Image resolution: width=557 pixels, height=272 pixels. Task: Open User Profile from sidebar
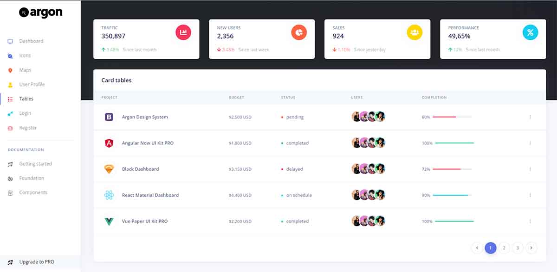coord(32,85)
